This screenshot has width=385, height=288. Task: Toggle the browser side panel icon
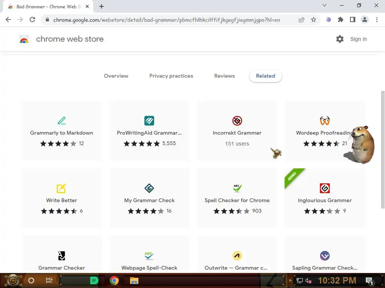click(x=353, y=19)
